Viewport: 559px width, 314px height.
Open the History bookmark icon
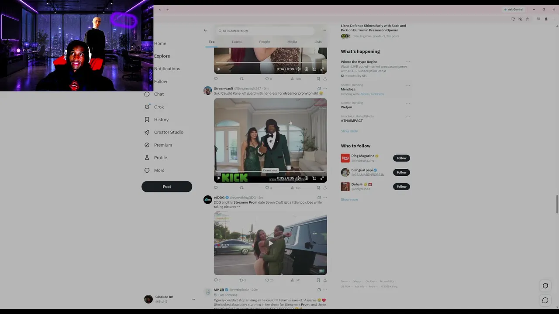point(147,119)
